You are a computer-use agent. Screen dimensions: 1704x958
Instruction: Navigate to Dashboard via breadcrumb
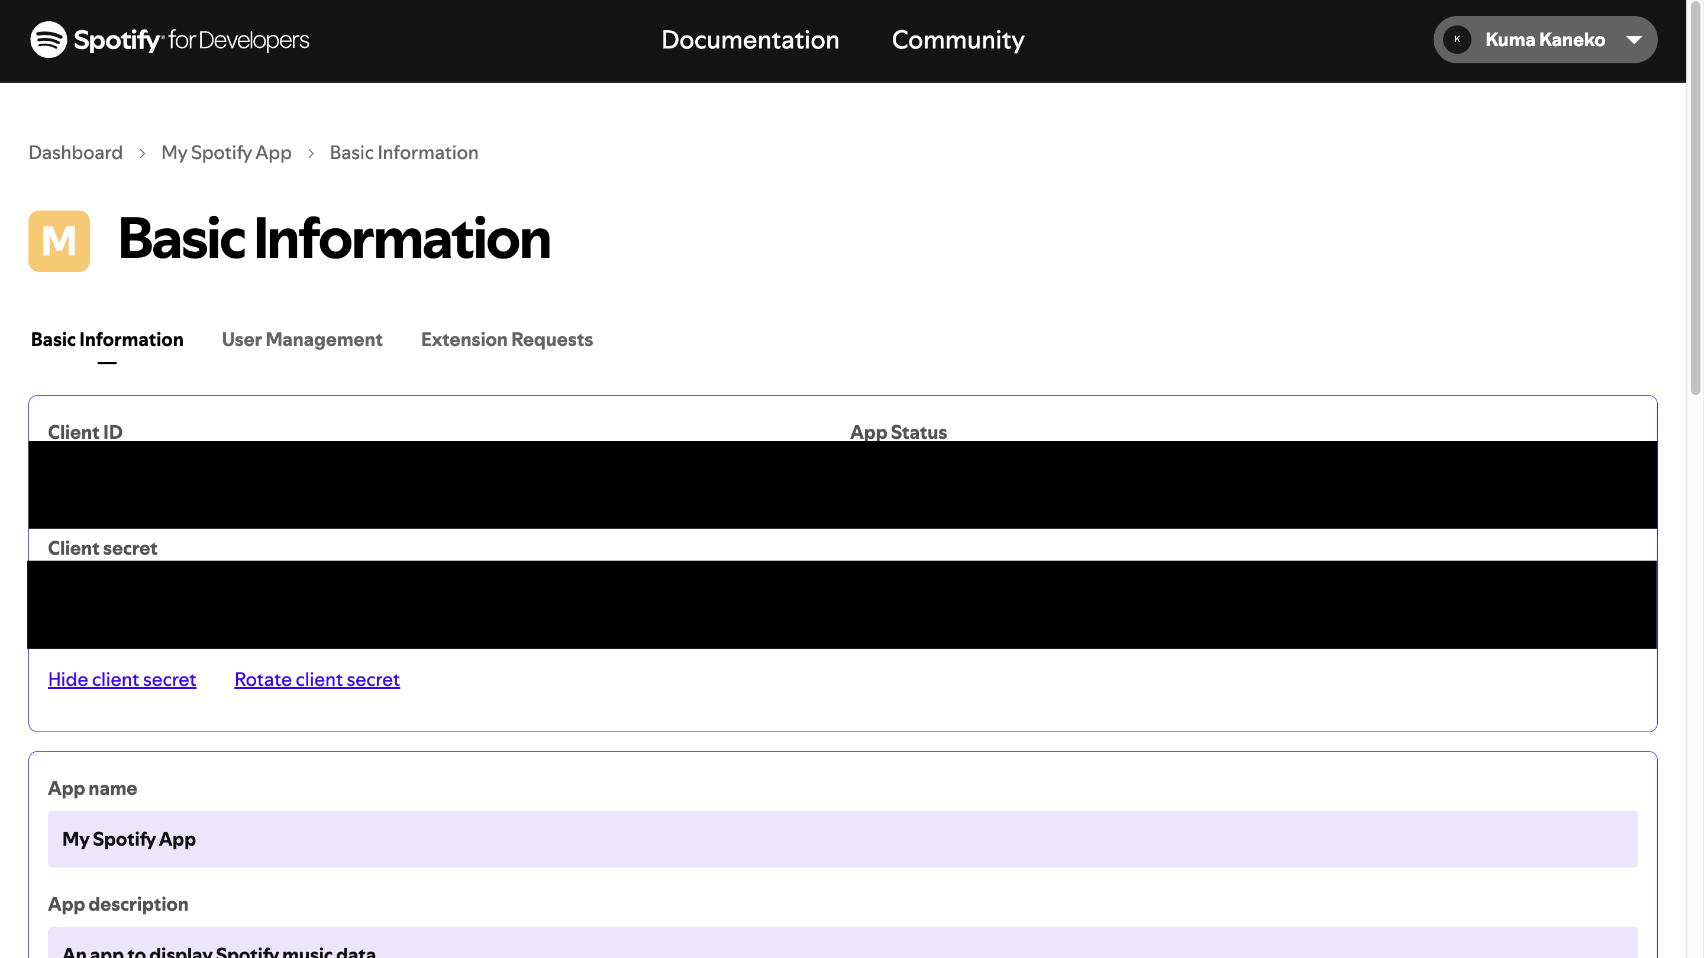pyautogui.click(x=75, y=153)
